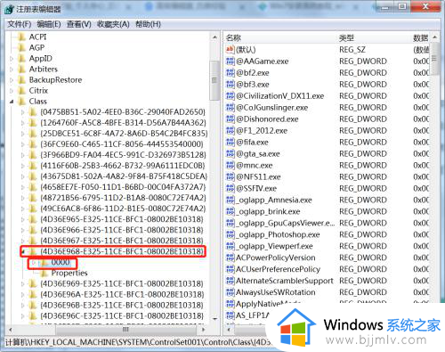
Task: Click the Registry Editor title bar icon
Action: coord(10,9)
